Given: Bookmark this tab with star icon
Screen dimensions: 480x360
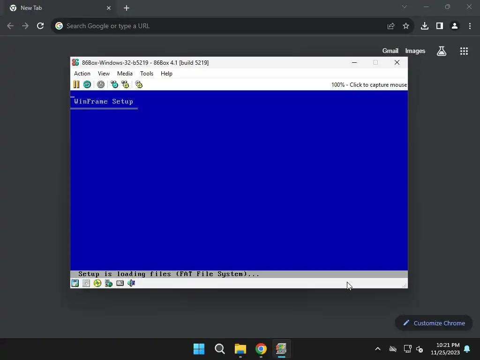Looking at the screenshot, I should pos(406,26).
